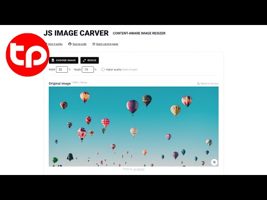Click the document icon beside Seam carving paper

pos(93,44)
